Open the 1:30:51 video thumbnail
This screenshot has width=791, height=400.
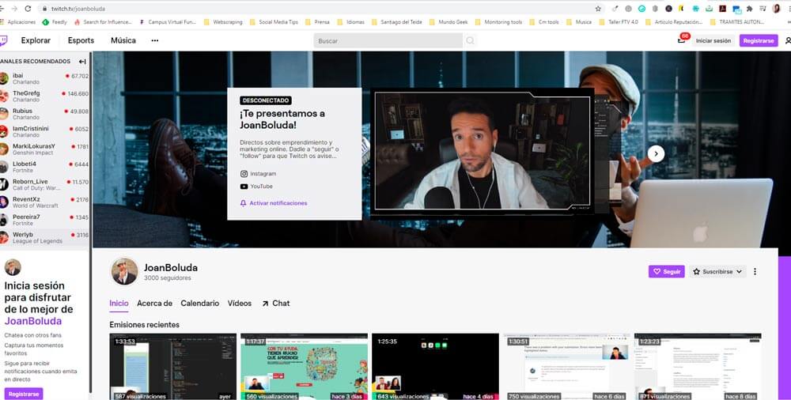tap(566, 367)
